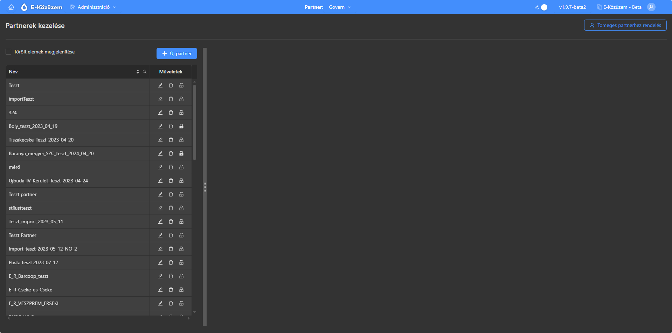Click the panel splitter drag handle
This screenshot has height=333, width=672.
(x=205, y=187)
